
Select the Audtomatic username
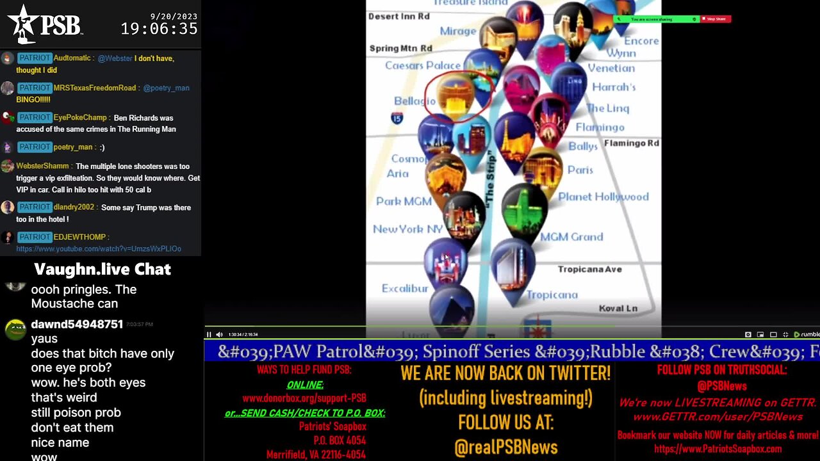point(72,58)
